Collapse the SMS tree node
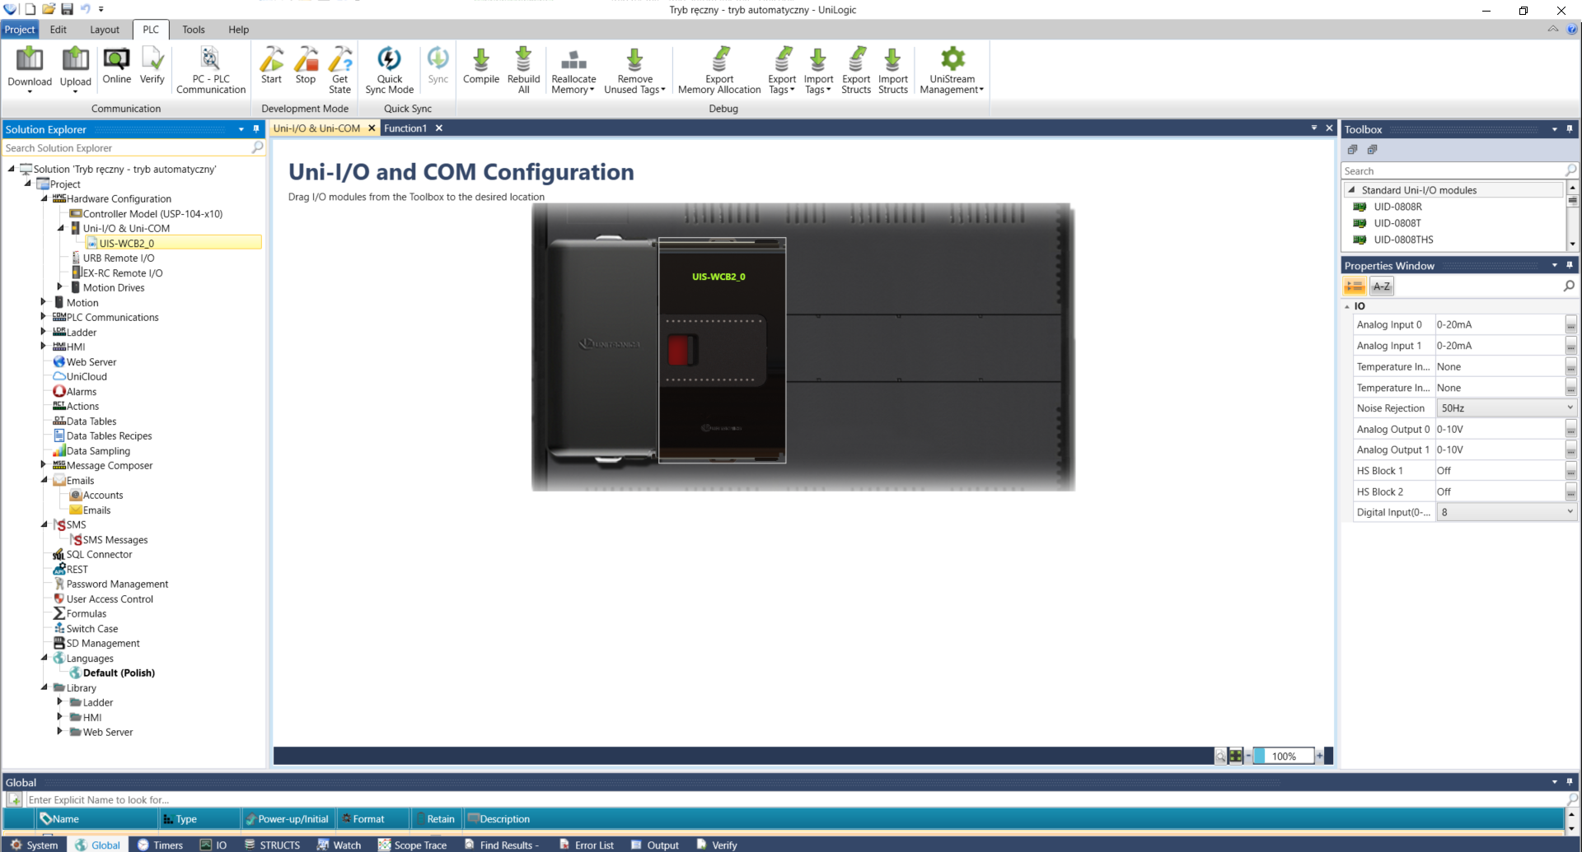Screen dimensions: 1582x852 [44, 524]
